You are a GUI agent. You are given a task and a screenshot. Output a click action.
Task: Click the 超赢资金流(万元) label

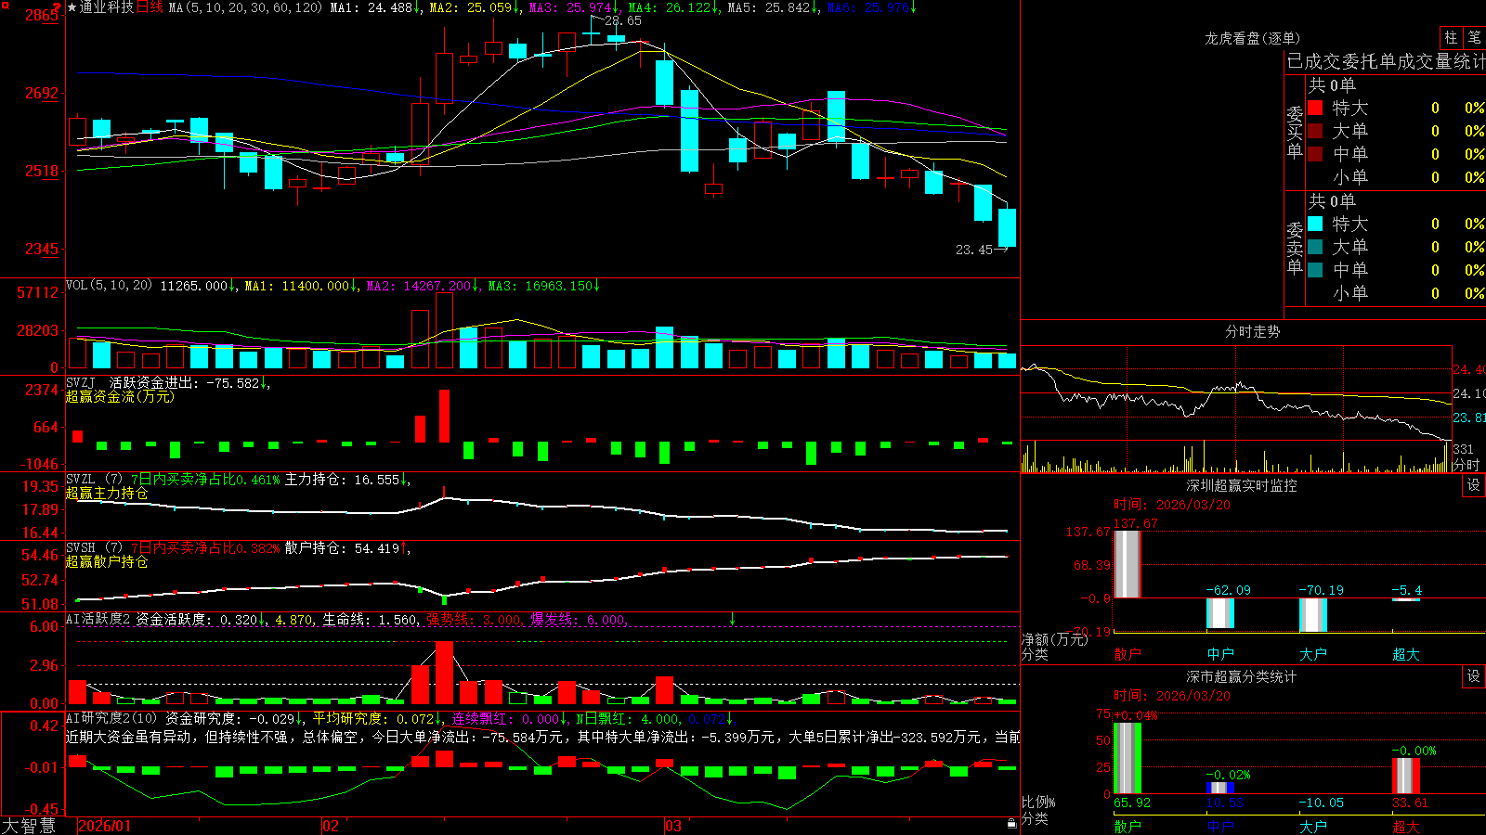[x=120, y=396]
